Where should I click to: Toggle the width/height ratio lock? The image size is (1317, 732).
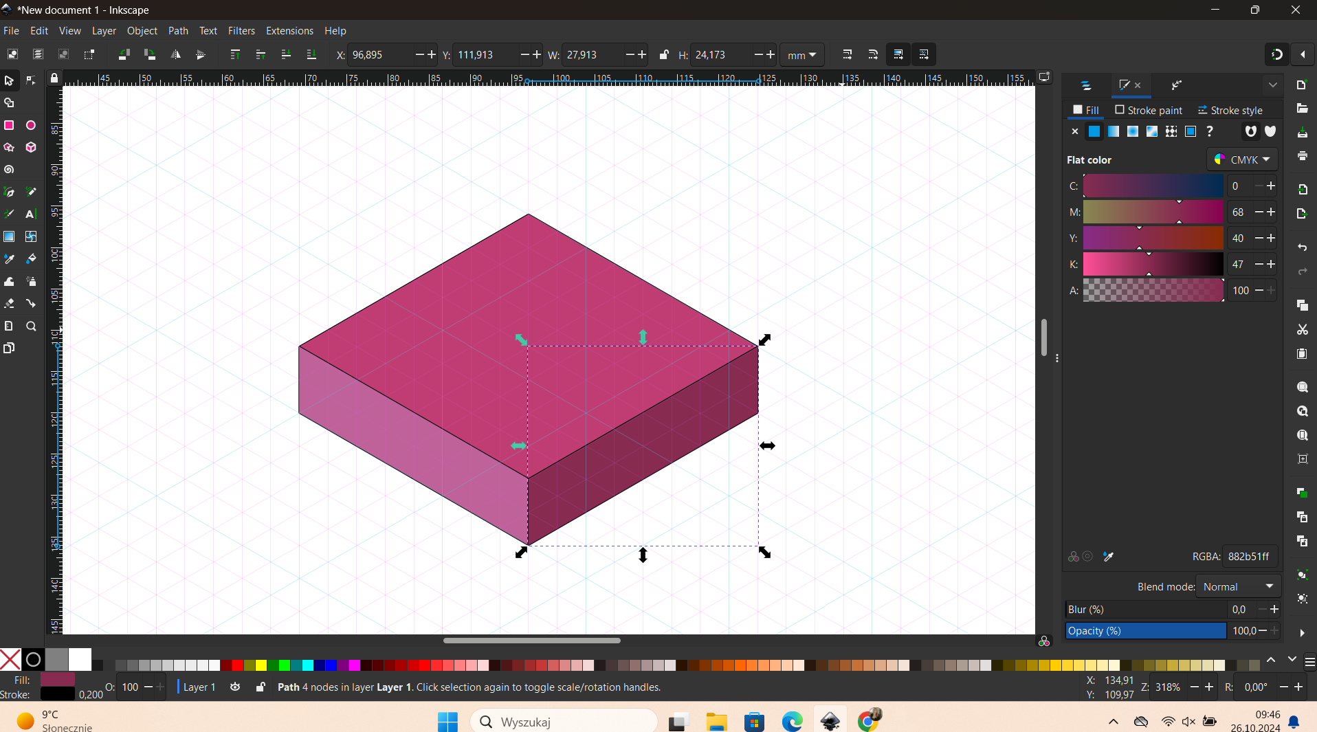(x=664, y=55)
